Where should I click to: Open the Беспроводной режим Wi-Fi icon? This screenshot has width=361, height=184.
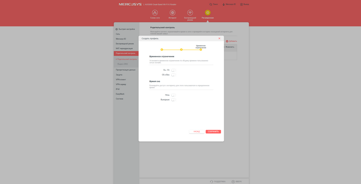pyautogui.click(x=190, y=12)
